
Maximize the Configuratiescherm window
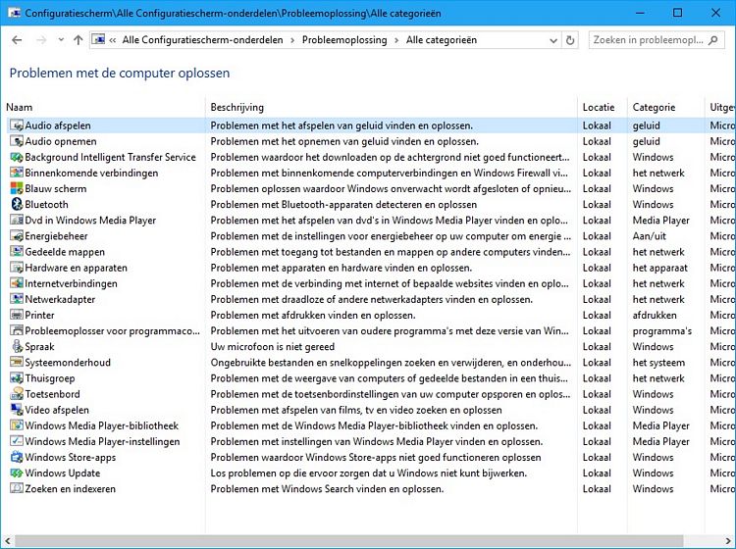click(x=677, y=13)
